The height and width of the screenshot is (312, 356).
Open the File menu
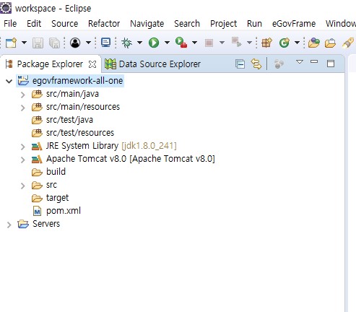click(10, 24)
